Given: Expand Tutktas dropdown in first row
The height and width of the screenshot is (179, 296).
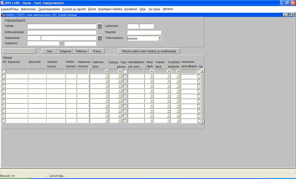Looking at the screenshot, I should (x=120, y=71).
